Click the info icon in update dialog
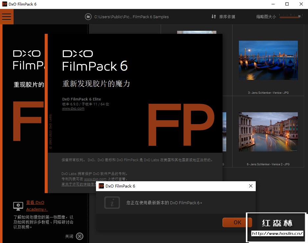 tap(112, 203)
